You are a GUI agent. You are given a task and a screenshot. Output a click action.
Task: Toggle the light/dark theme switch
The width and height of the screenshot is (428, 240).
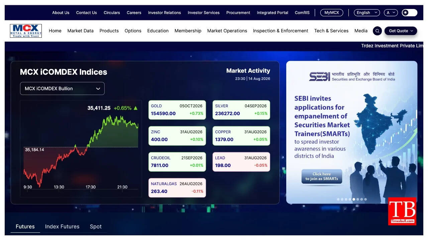click(410, 13)
